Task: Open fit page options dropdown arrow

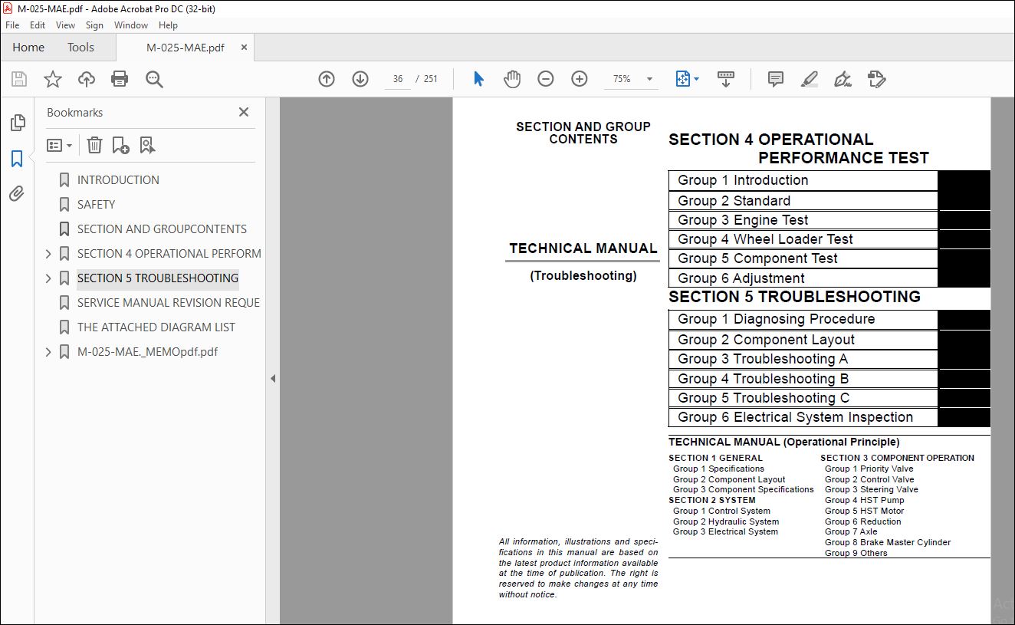Action: pos(696,79)
